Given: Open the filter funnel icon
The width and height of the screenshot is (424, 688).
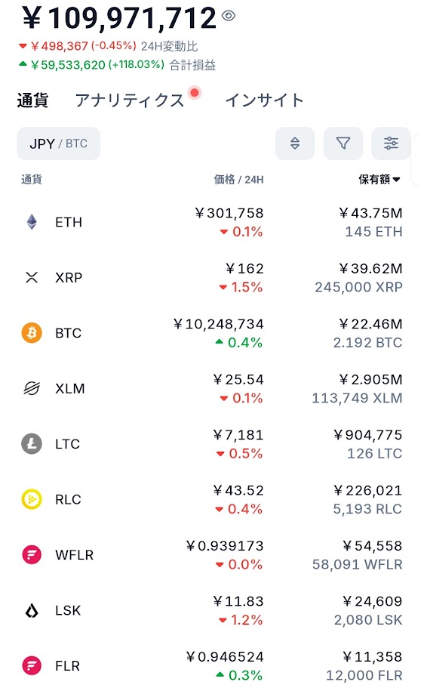Looking at the screenshot, I should [x=343, y=143].
